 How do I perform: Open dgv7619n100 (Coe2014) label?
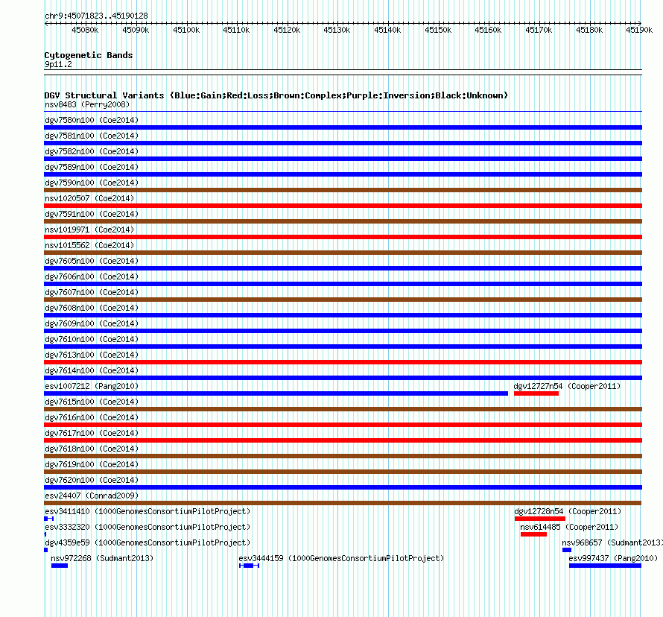(92, 464)
